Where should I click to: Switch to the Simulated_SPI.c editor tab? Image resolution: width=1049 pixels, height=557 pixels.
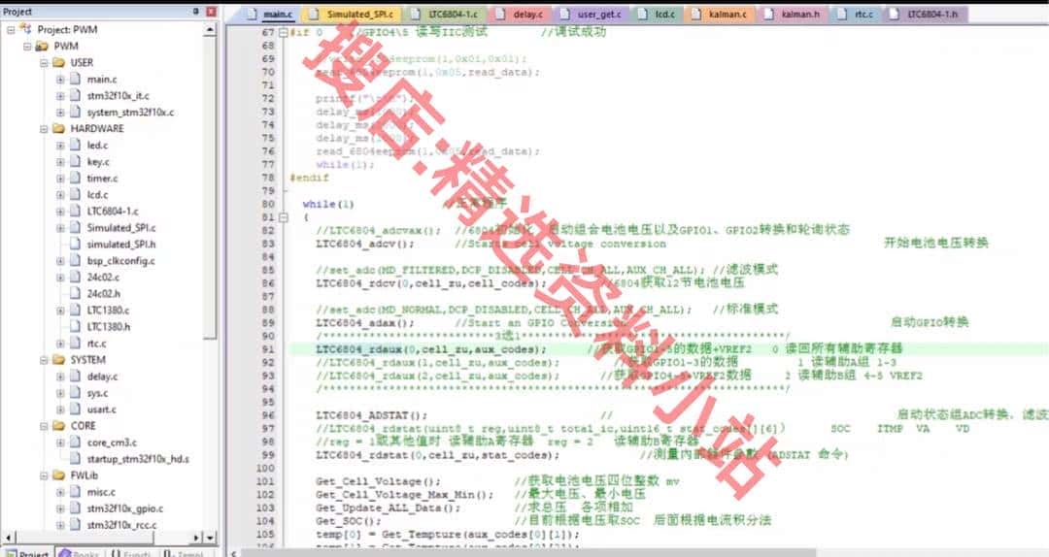click(x=352, y=14)
